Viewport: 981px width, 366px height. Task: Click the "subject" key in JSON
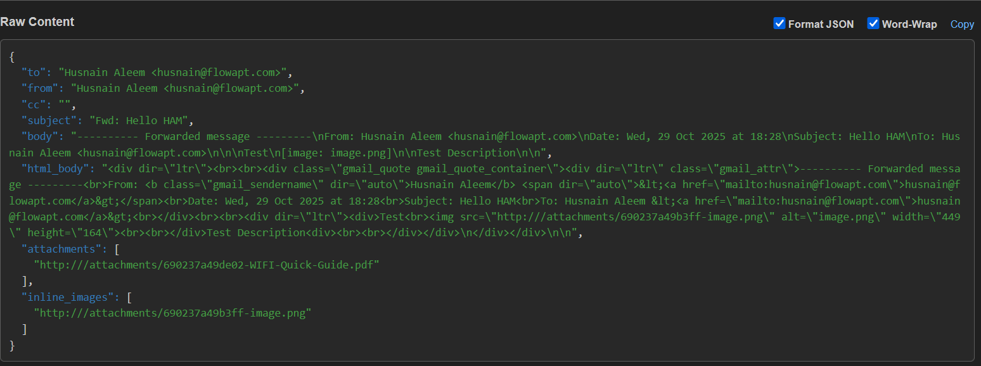tap(49, 120)
